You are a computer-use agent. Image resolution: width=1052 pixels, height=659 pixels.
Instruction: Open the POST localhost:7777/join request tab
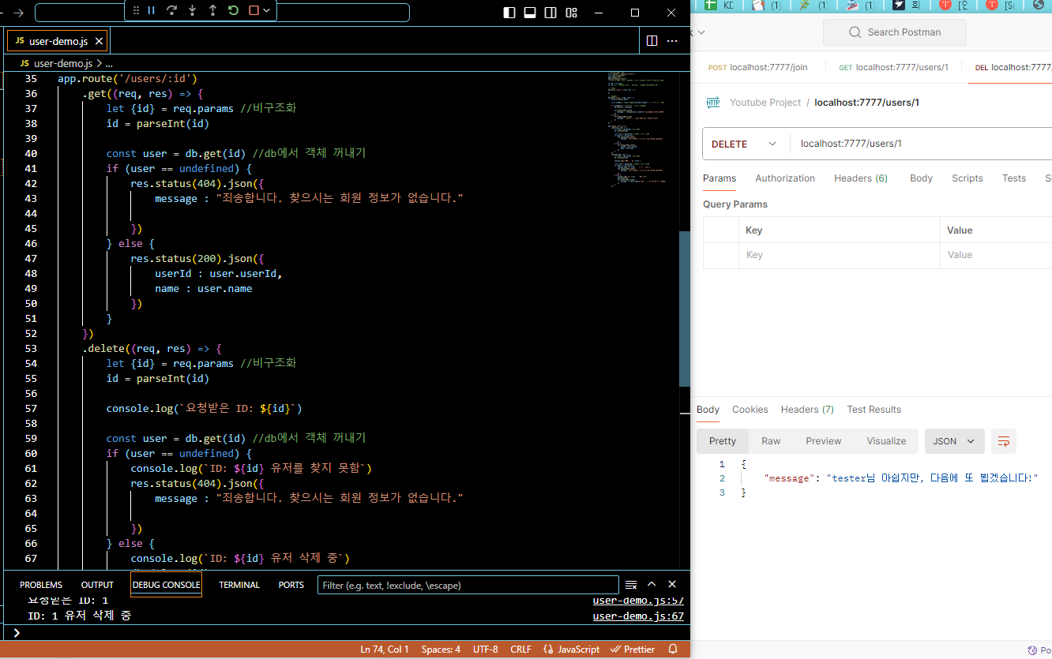(757, 68)
